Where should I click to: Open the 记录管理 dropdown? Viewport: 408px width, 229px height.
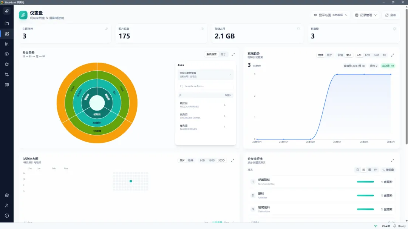click(366, 15)
